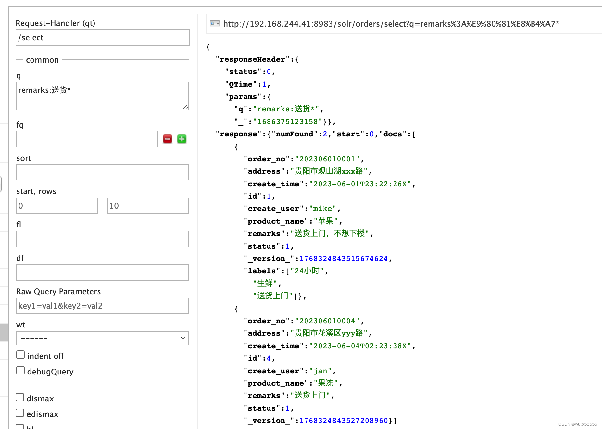Click the "1686375123158" timestamp param value
Image resolution: width=602 pixels, height=429 pixels.
(288, 122)
